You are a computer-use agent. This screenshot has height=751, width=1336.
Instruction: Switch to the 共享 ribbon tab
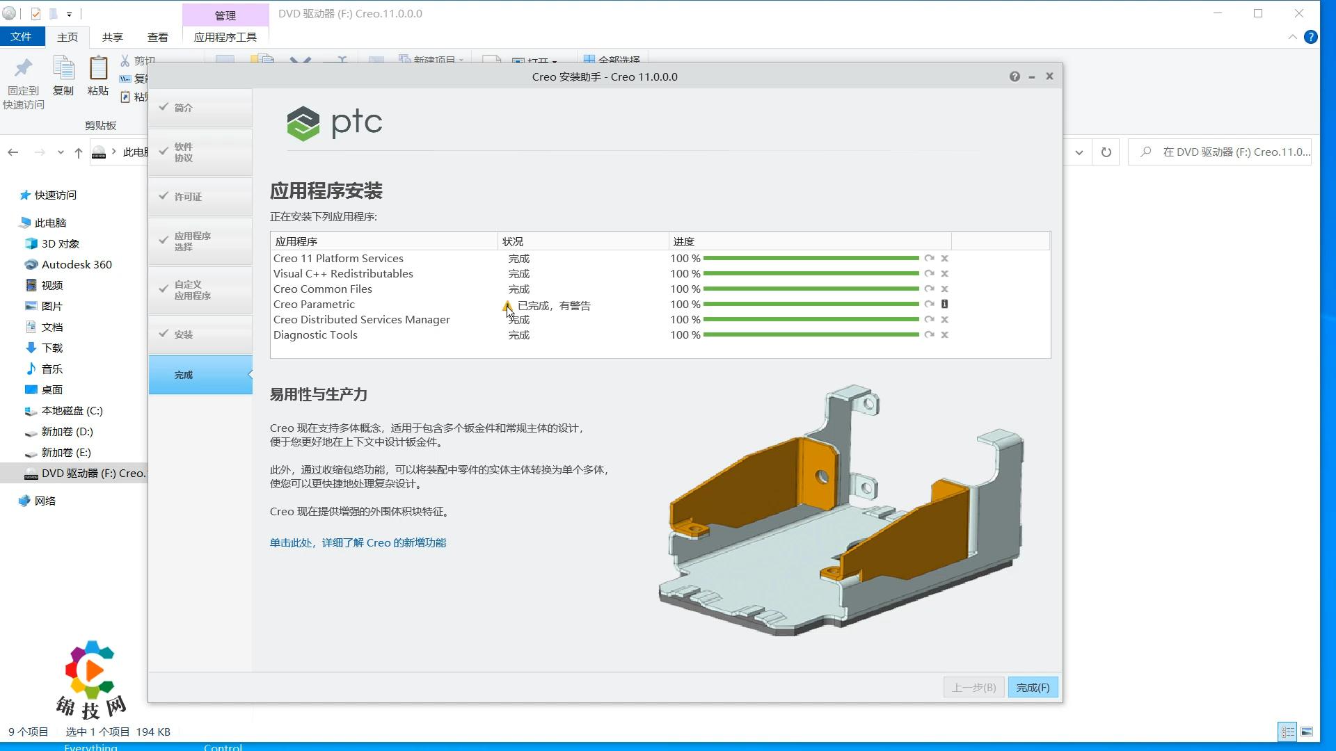[113, 37]
